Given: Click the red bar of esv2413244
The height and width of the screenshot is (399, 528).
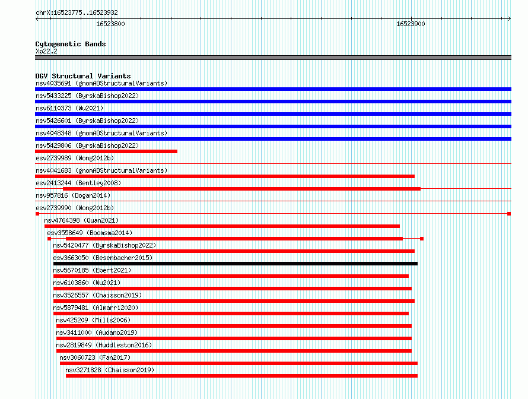Looking at the screenshot, I should pos(242,189).
